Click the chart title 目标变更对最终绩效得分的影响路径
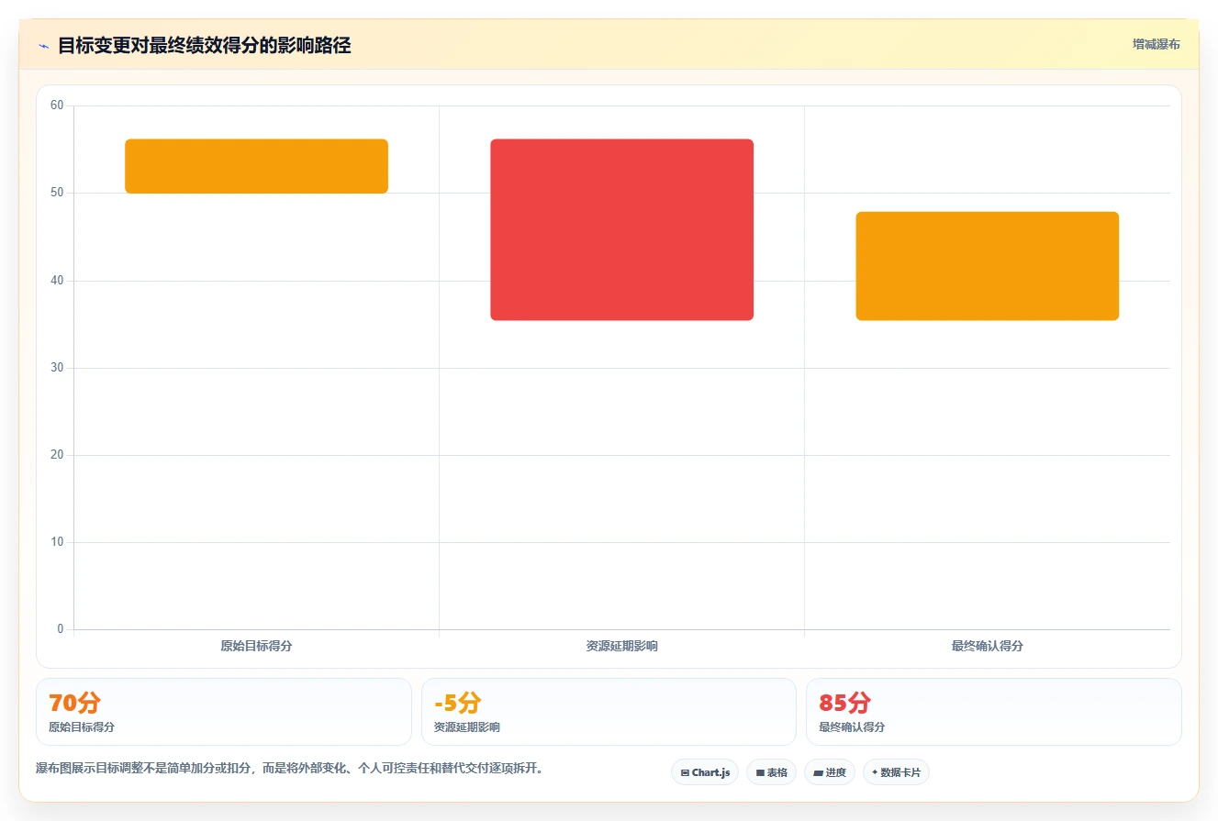 pos(204,45)
